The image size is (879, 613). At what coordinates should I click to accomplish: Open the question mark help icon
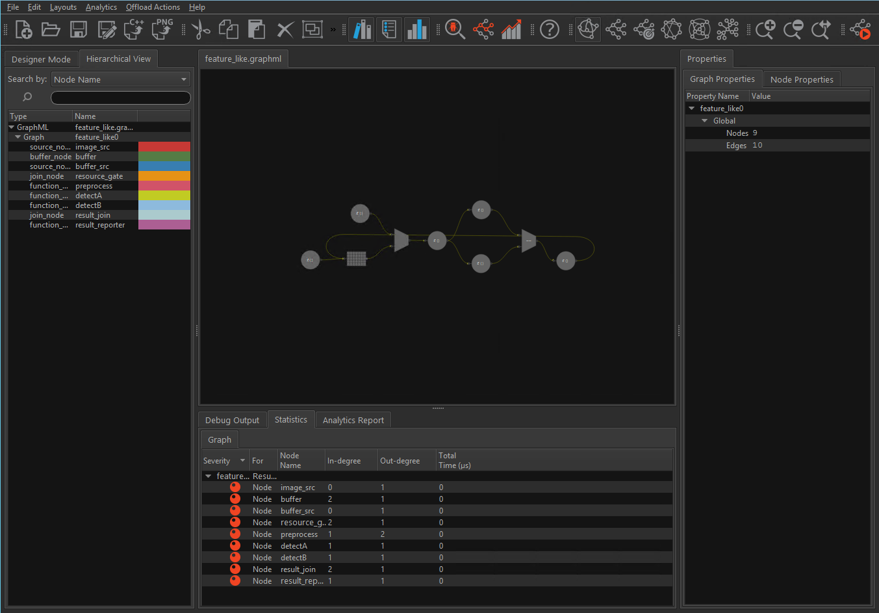point(550,29)
